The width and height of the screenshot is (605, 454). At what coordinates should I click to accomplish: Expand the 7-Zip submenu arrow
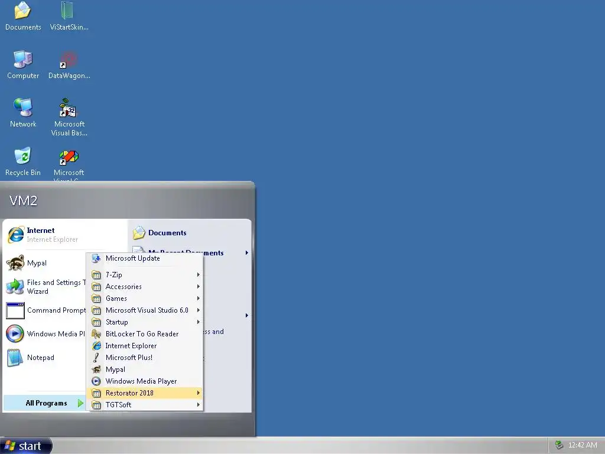(x=199, y=274)
